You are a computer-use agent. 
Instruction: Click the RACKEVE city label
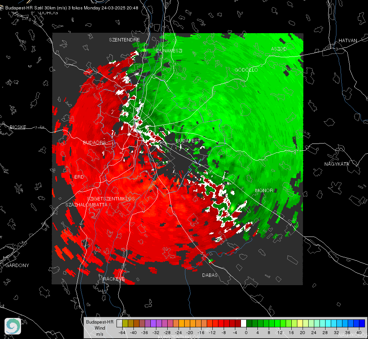pos(114,279)
